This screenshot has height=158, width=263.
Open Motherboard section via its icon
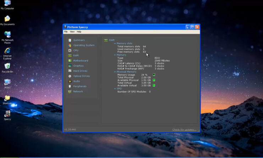click(x=70, y=61)
